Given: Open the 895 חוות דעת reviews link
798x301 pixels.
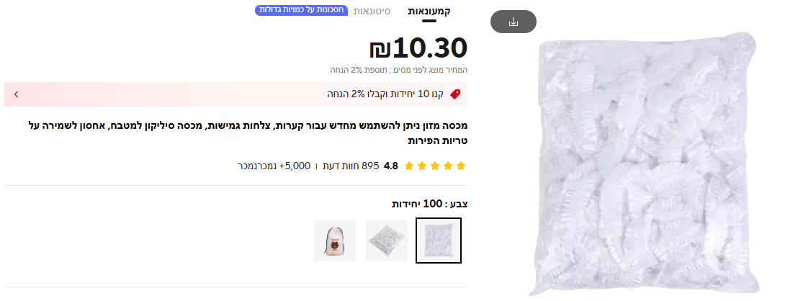Looking at the screenshot, I should pos(350,166).
